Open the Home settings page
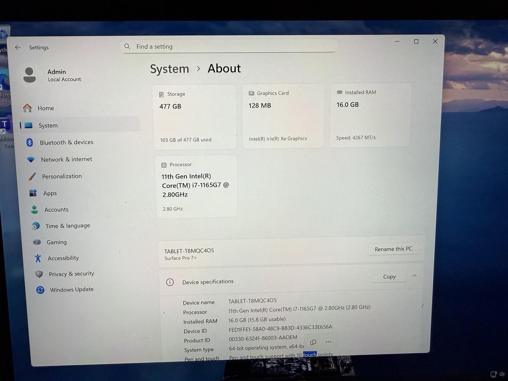The width and height of the screenshot is (508, 381). (x=46, y=108)
